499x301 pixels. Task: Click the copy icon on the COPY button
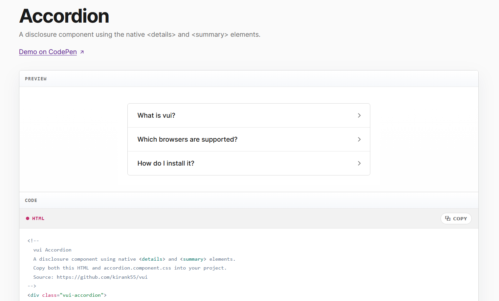[x=448, y=218]
